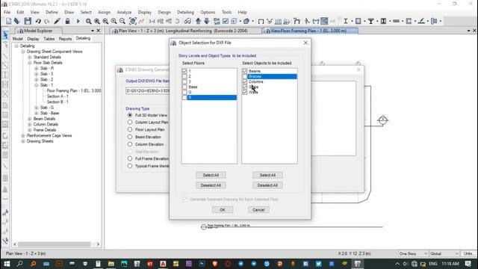Click the Pan view icon

133,21
